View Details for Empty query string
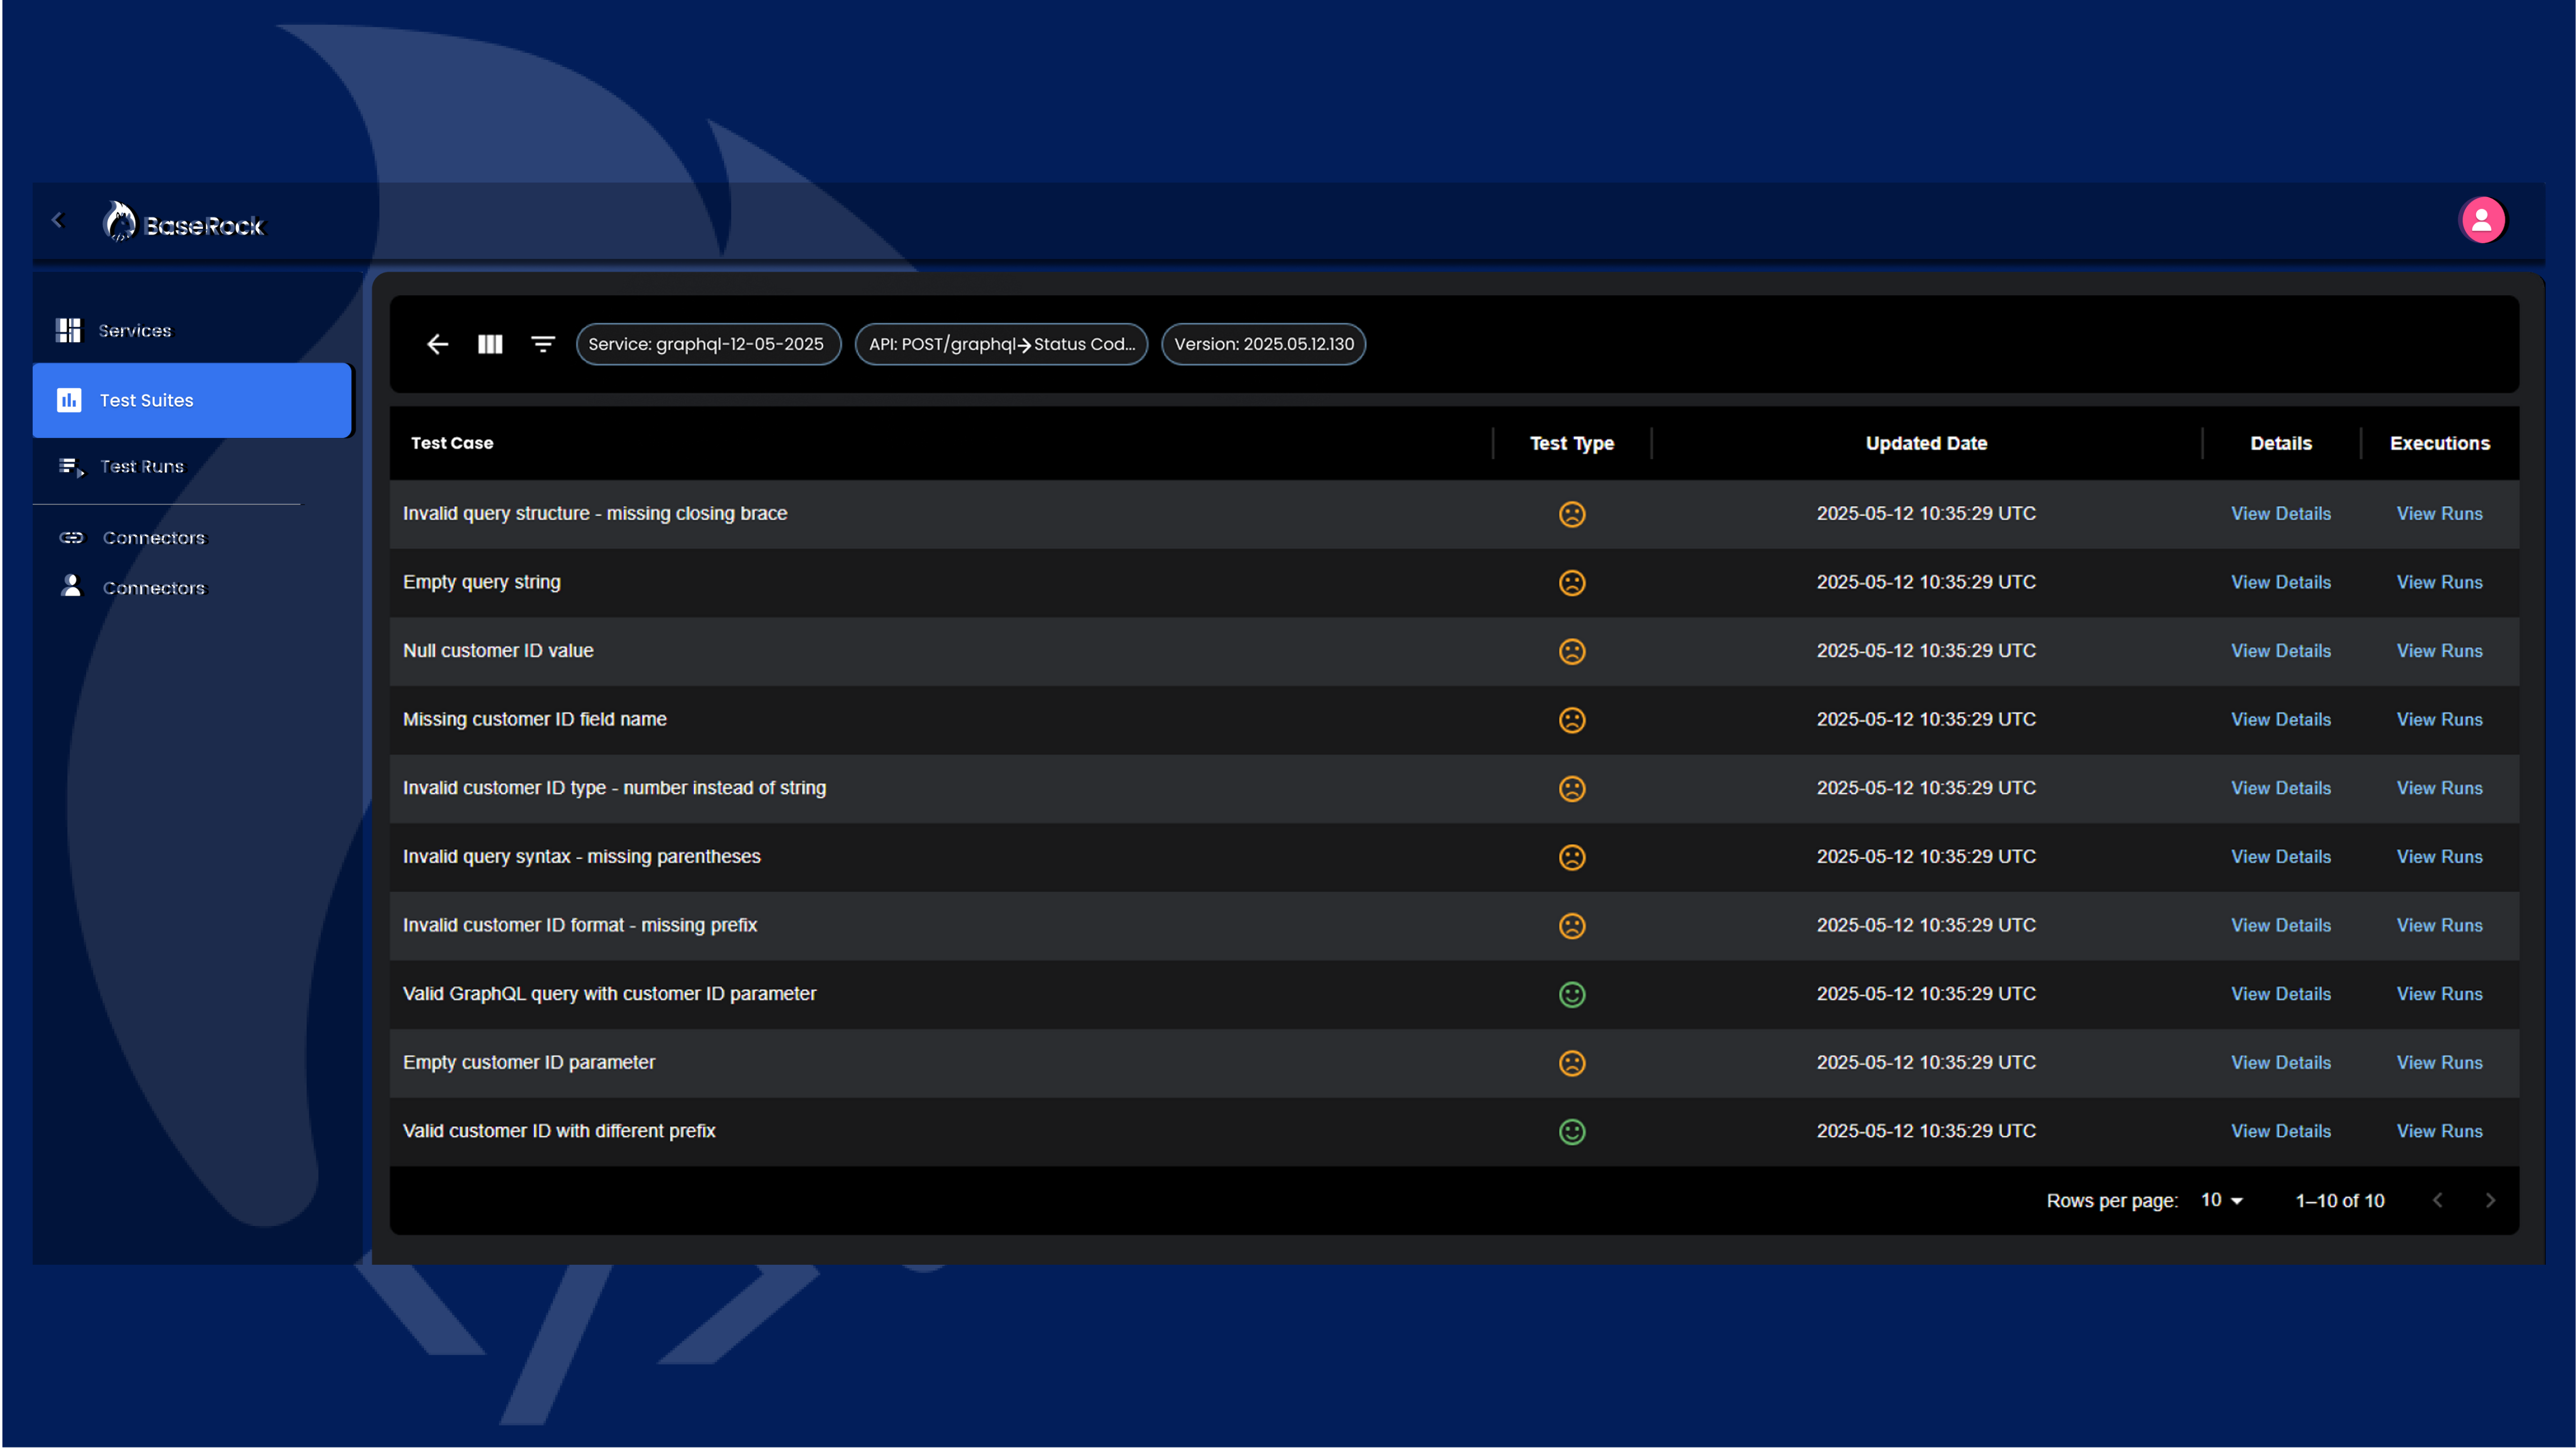Image resolution: width=2576 pixels, height=1448 pixels. click(2280, 582)
